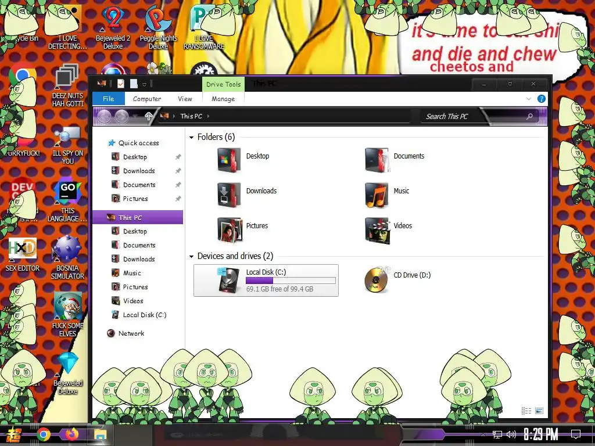Switch to the Manage ribbon tab
This screenshot has width=595, height=446.
[223, 99]
